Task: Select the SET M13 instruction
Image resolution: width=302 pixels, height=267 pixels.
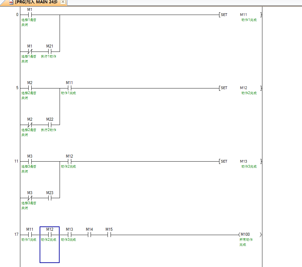Action: [240, 161]
